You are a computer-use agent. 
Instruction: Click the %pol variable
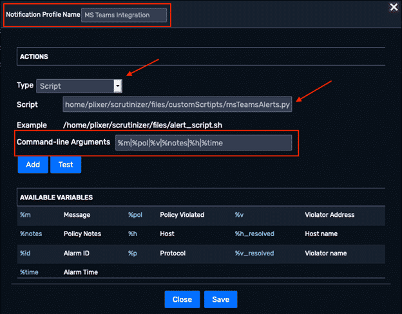(x=135, y=215)
